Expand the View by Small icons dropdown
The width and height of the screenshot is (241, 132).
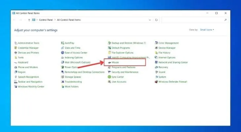[207, 30]
